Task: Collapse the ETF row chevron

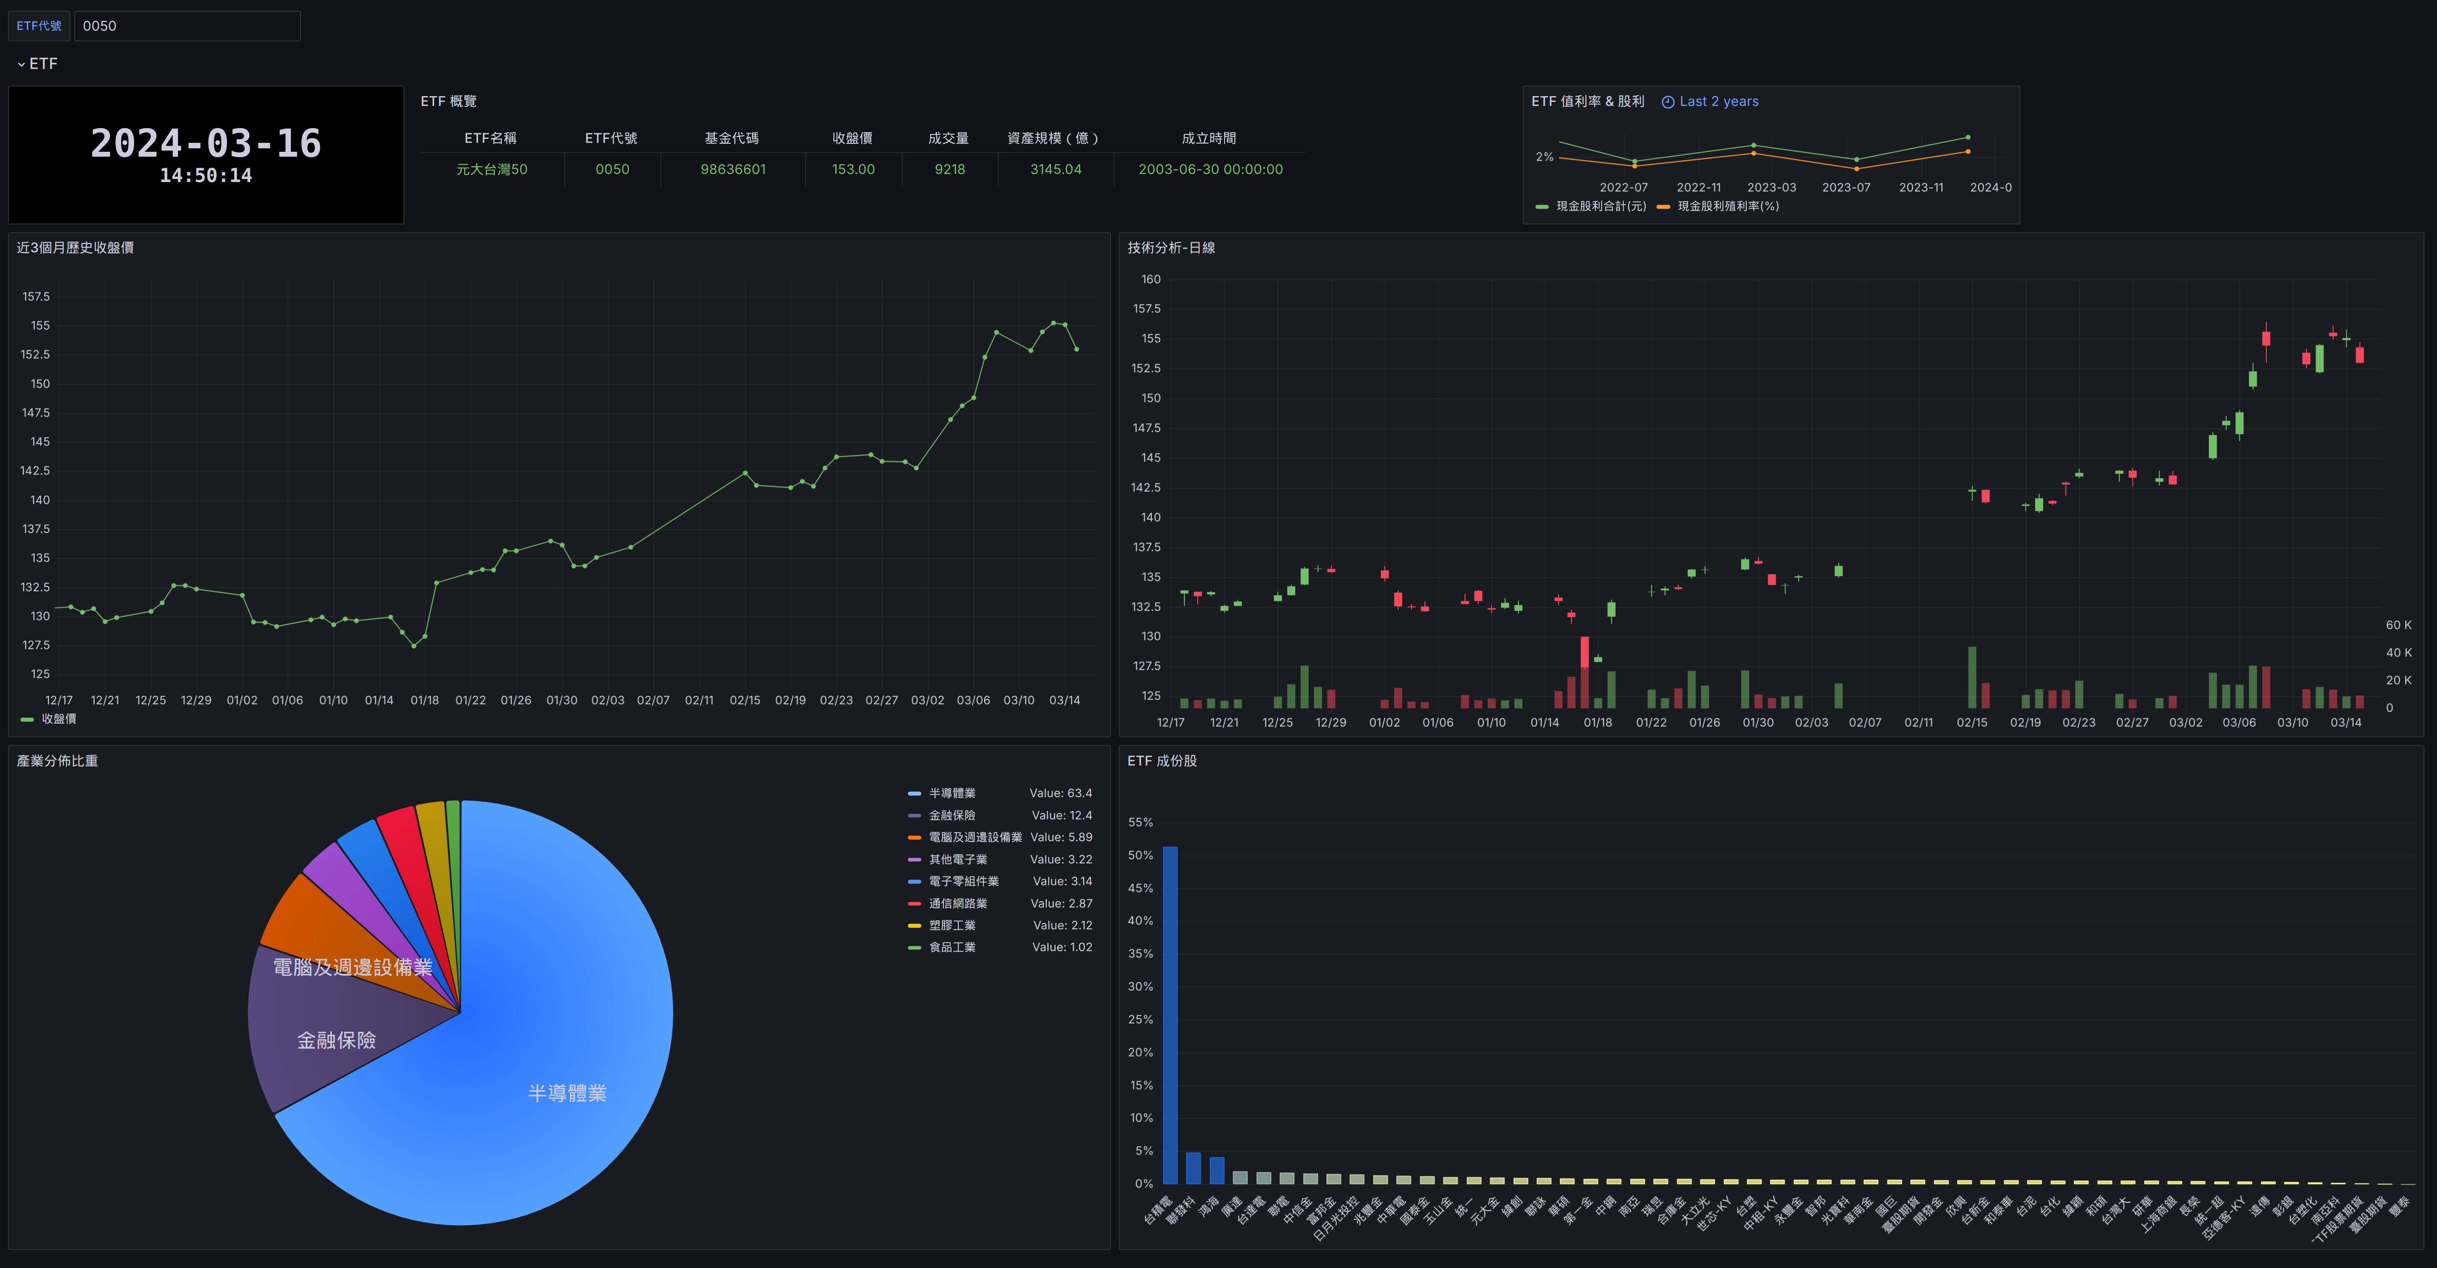Action: pos(21,64)
